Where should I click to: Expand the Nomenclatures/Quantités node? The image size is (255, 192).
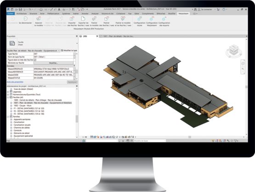pos(8,94)
